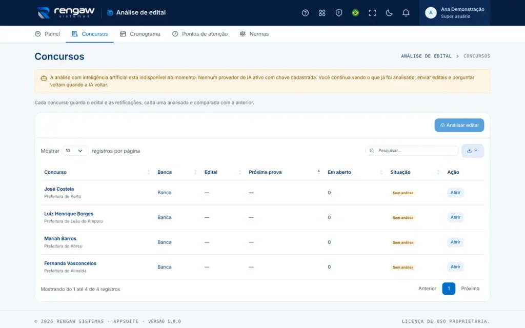Open Mariah Barros concurso link
525x328 pixels.
[x=60, y=238]
